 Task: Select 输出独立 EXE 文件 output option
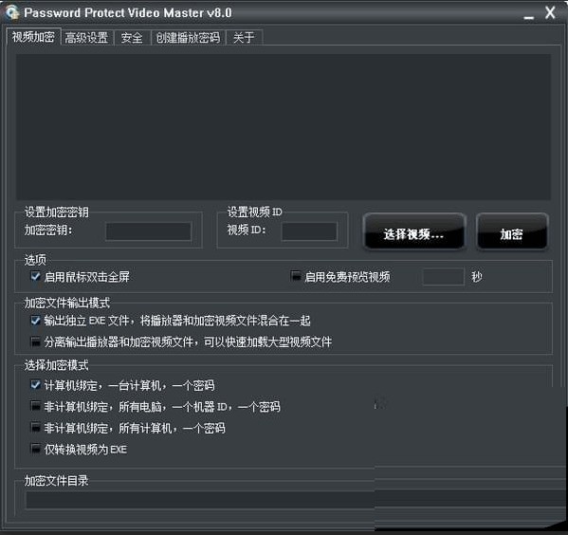[x=35, y=321]
